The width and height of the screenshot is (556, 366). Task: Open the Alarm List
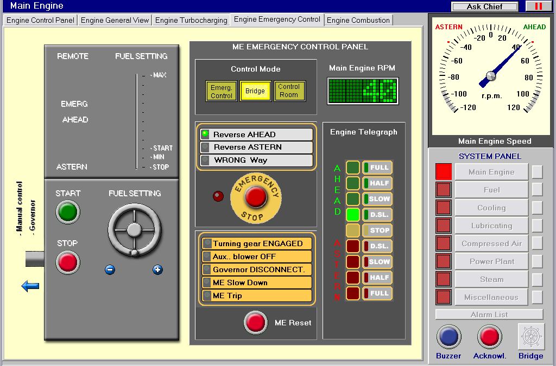489,314
